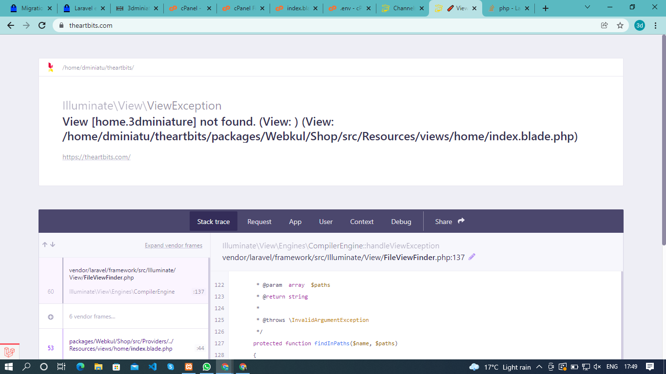Move to previous stack frame with up arrow

pos(45,244)
